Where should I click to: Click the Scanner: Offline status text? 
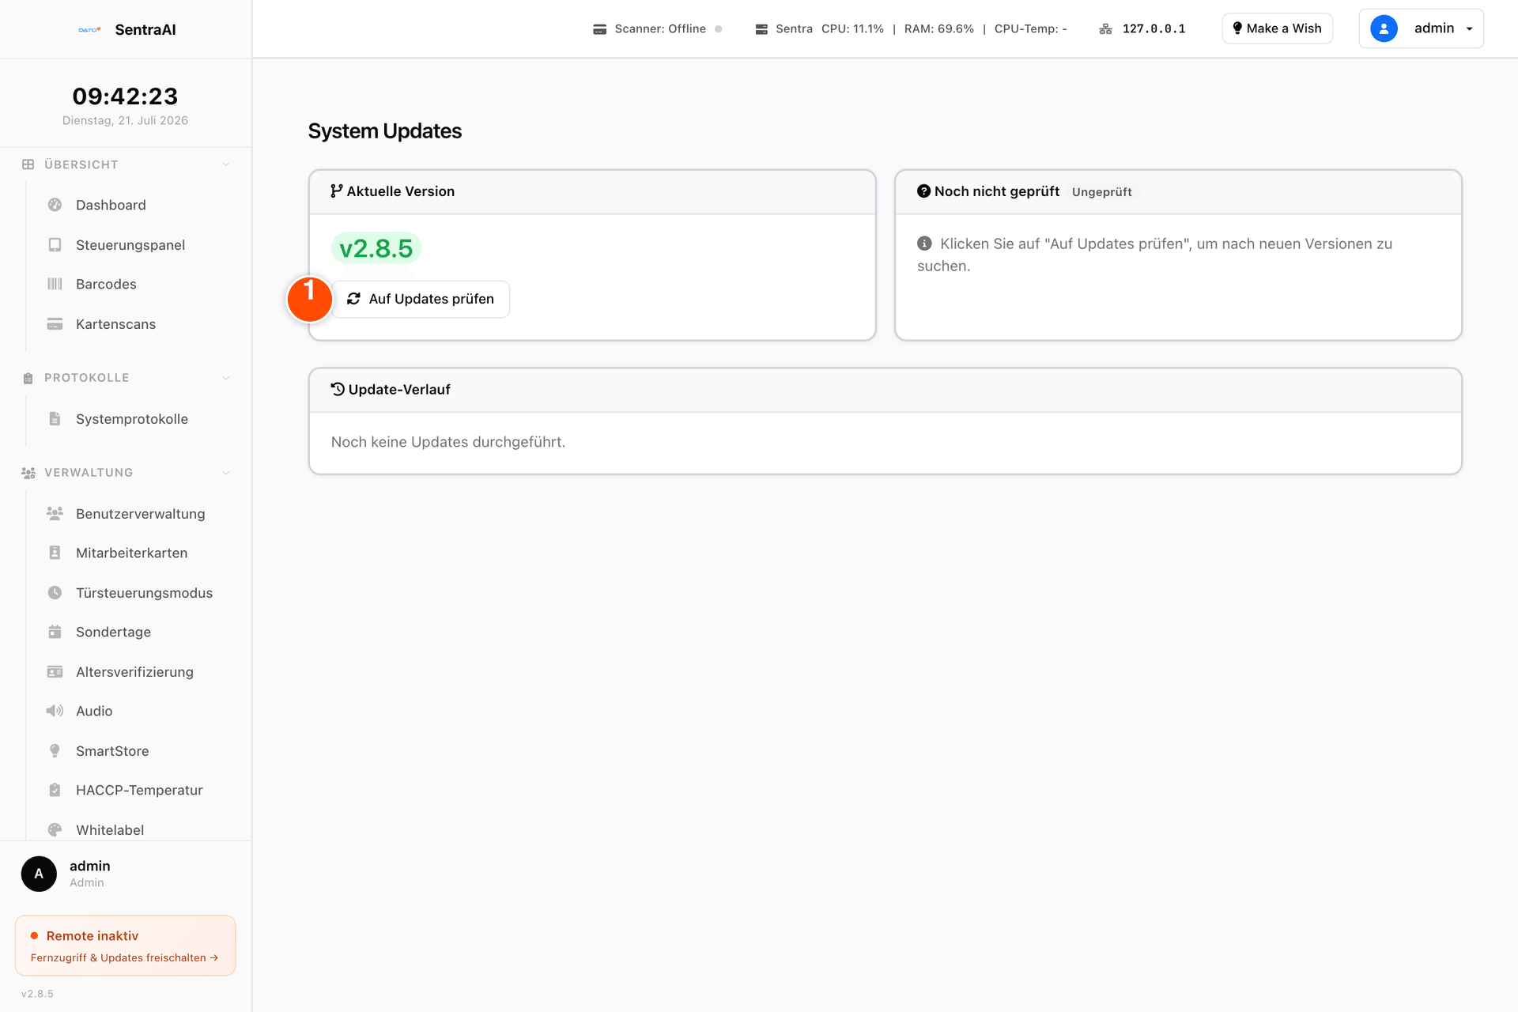(x=660, y=28)
